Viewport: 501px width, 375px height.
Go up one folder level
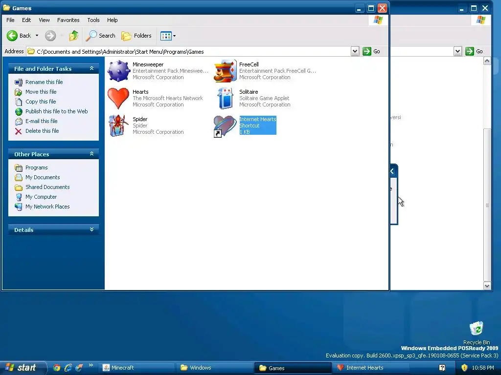point(73,36)
